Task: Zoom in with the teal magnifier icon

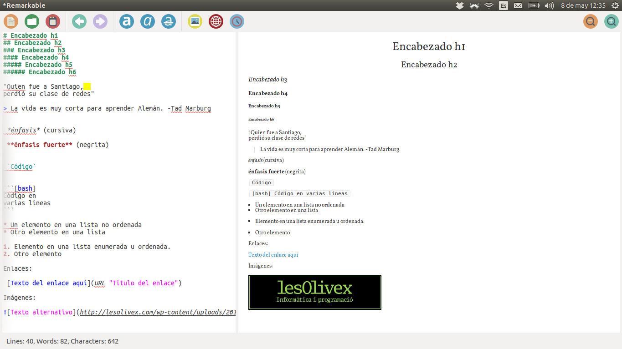Action: tap(612, 21)
